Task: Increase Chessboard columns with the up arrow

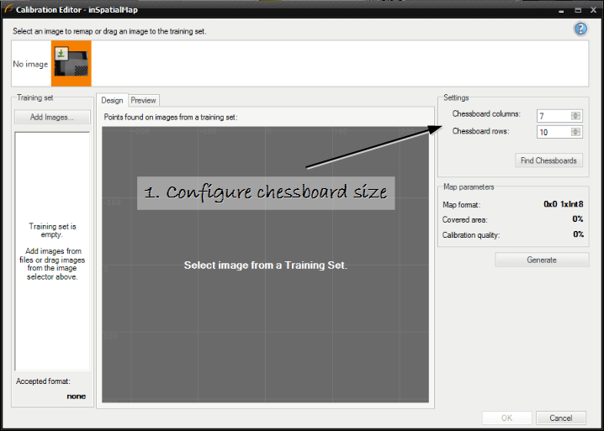Action: tap(575, 113)
